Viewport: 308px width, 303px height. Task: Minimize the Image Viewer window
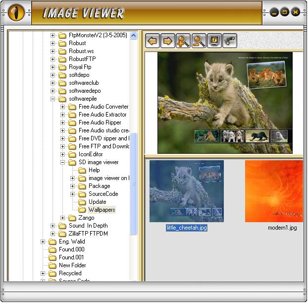coord(274,12)
